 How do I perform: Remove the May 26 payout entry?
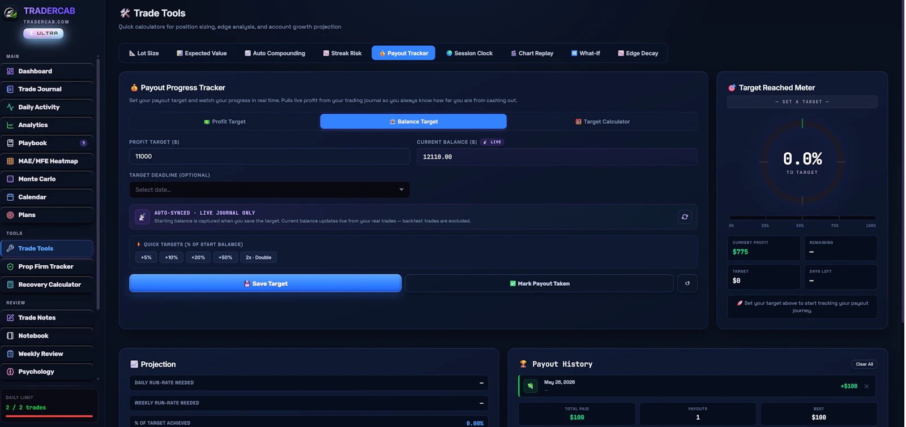click(x=866, y=386)
